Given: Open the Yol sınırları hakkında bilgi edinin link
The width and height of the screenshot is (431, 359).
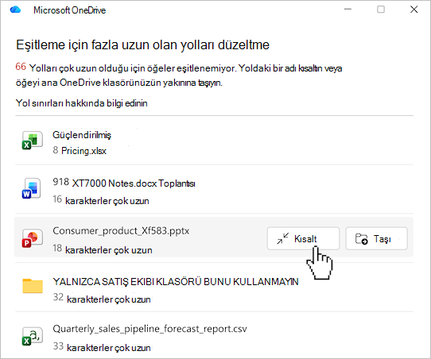Looking at the screenshot, I should pos(82,103).
